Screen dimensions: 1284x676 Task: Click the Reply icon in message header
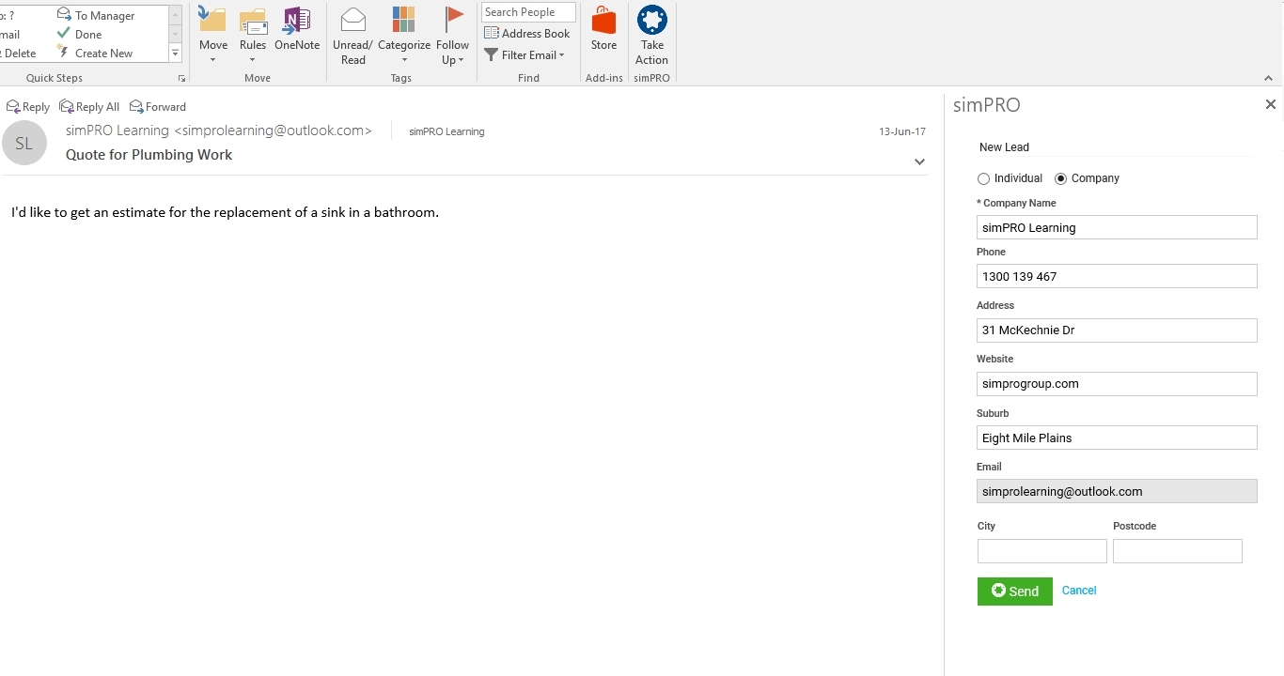tap(28, 107)
